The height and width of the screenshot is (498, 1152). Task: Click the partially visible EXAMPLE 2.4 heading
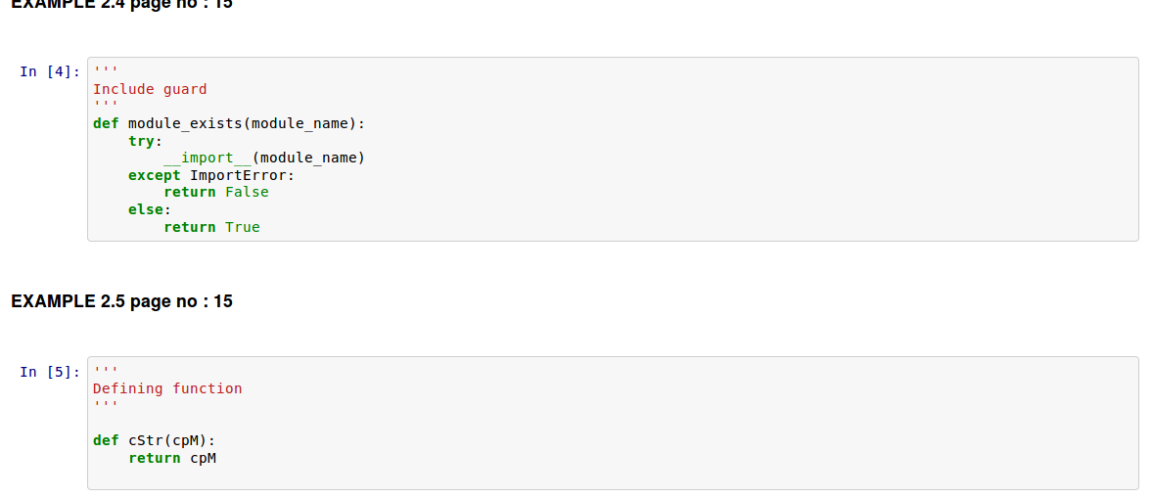122,4
